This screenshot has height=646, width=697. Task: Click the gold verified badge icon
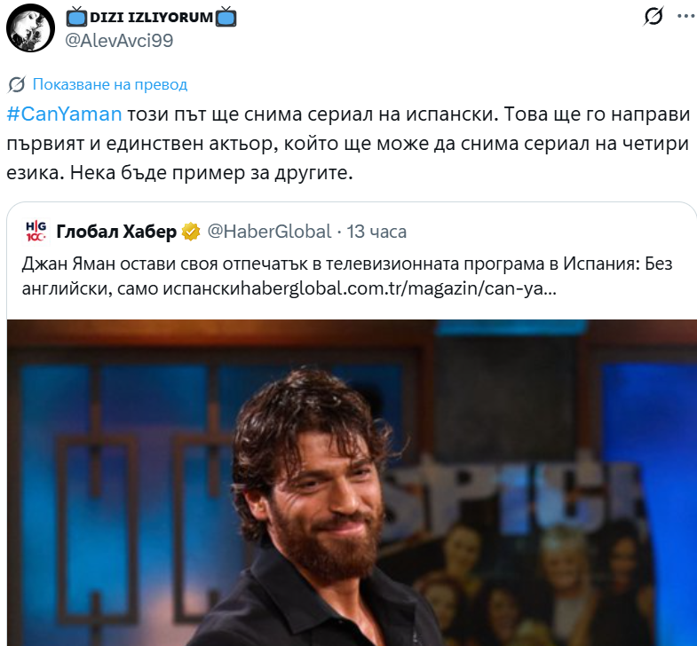[x=191, y=232]
